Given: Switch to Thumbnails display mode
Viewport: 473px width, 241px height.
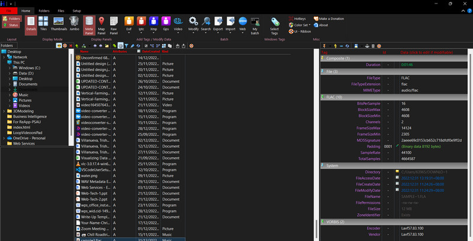Looking at the screenshot, I should (59, 24).
